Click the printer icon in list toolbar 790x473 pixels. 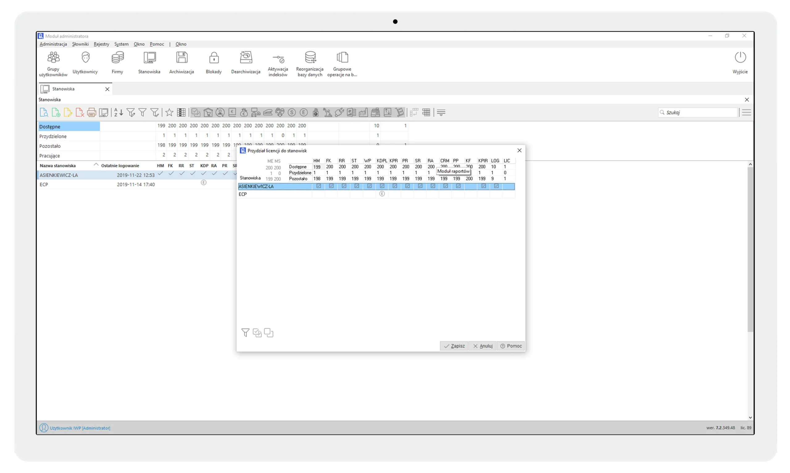(x=92, y=112)
